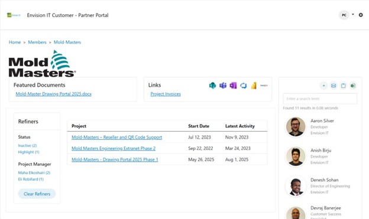
Task: Expand the user menu dropdown arrow
Action: tap(353, 14)
